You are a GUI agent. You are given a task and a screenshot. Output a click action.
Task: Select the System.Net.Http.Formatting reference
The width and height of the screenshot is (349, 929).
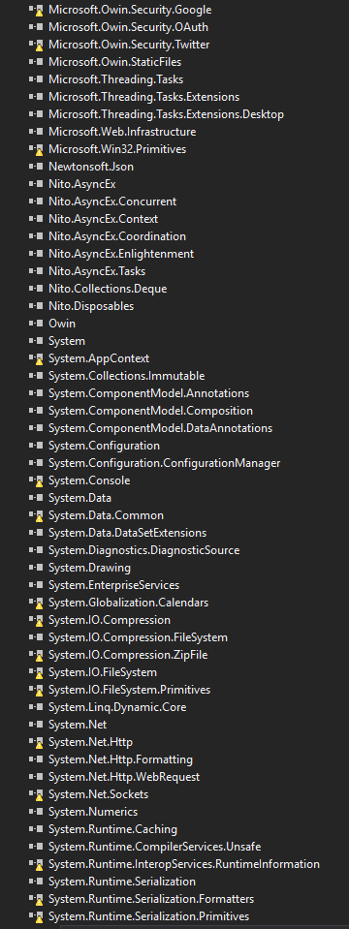tap(120, 759)
